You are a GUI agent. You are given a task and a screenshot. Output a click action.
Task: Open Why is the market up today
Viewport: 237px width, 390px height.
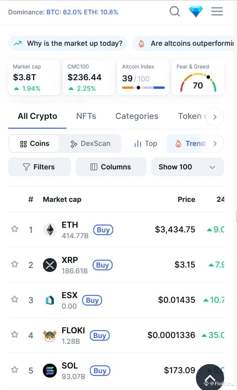pyautogui.click(x=68, y=43)
